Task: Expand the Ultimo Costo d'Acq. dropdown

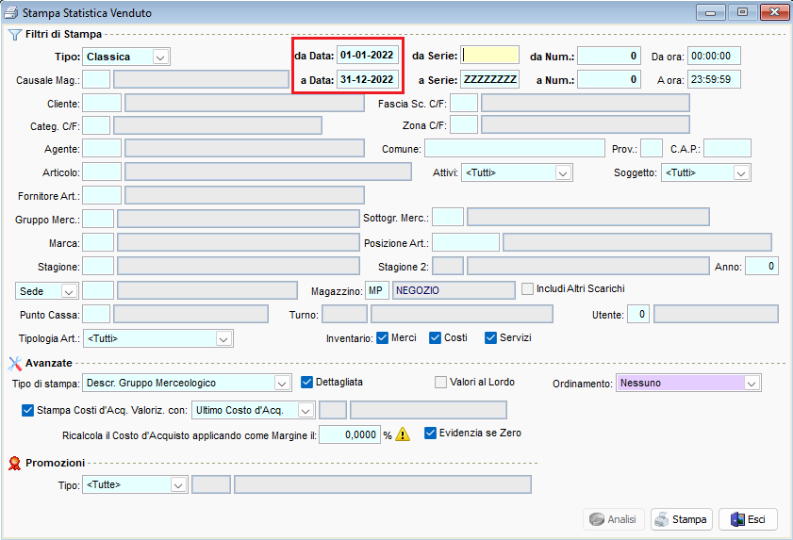Action: (305, 410)
